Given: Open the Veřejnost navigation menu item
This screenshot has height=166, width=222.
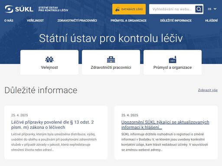Looking at the screenshot, I should [35, 20].
